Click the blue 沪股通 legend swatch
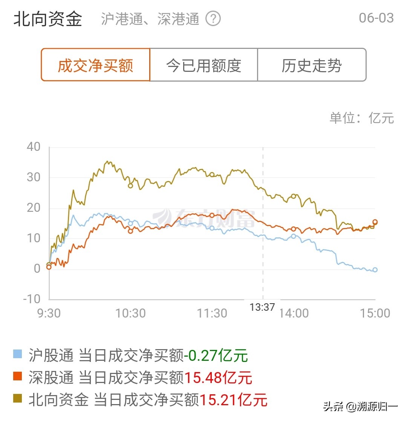Image resolution: width=407 pixels, height=421 pixels. 17,354
